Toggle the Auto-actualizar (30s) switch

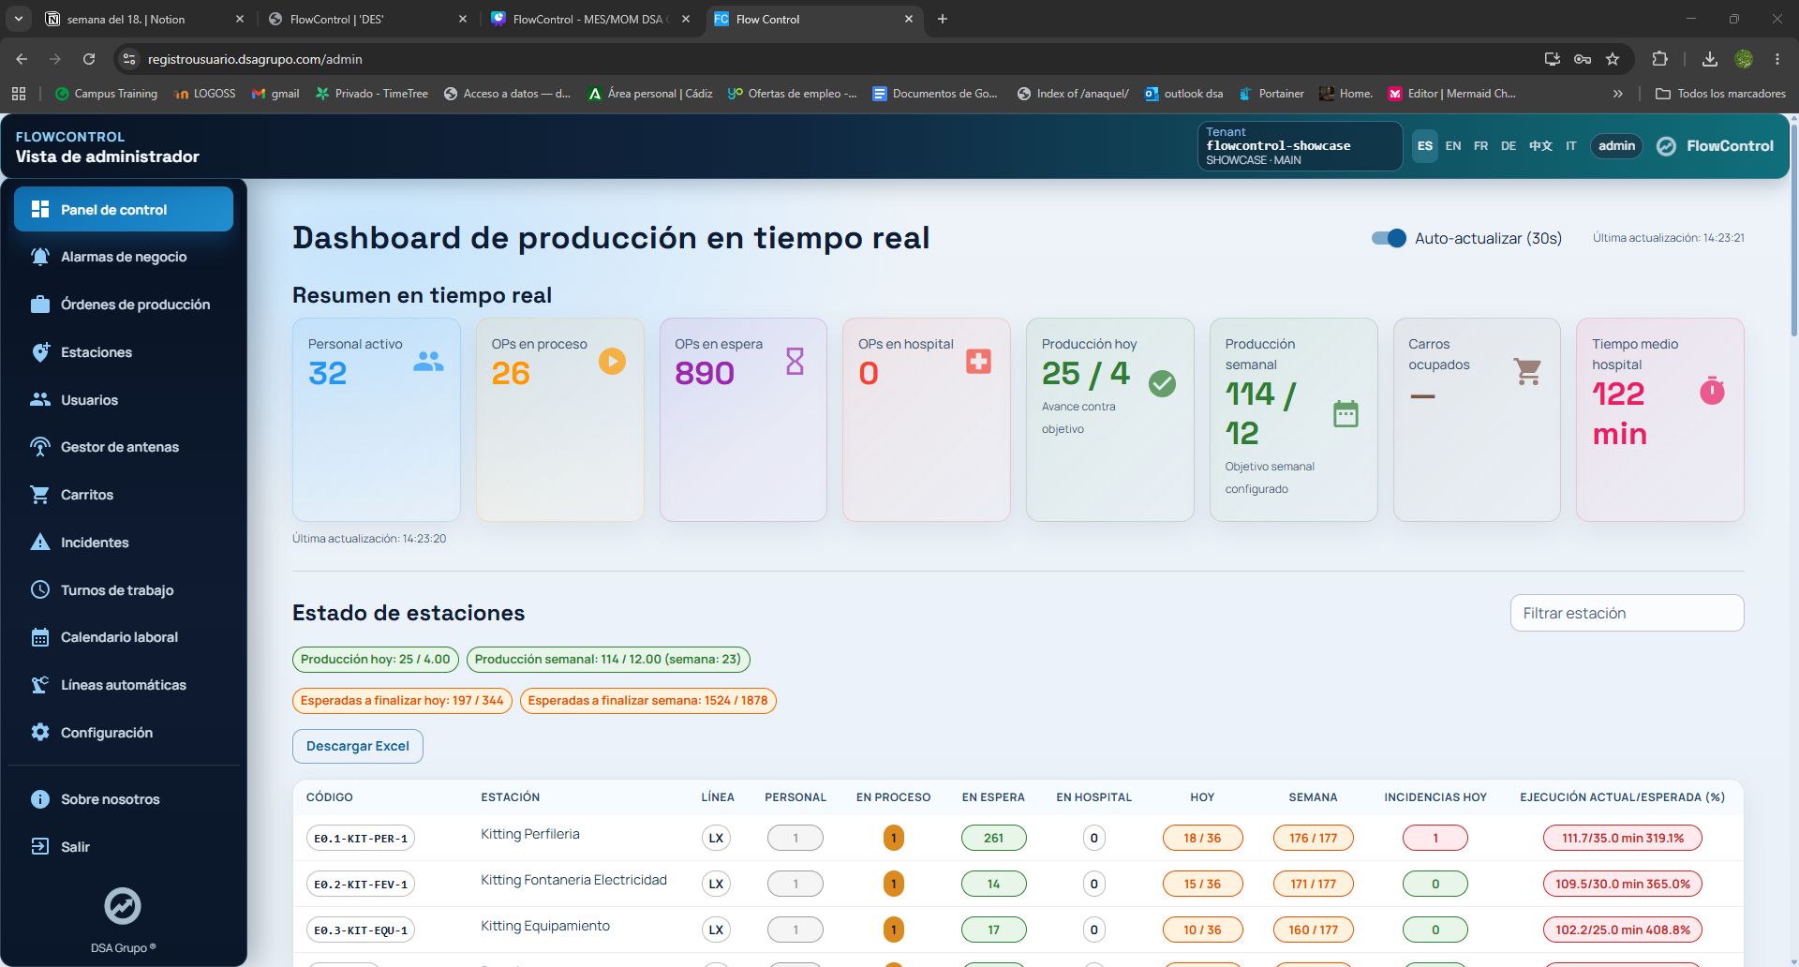[1389, 238]
